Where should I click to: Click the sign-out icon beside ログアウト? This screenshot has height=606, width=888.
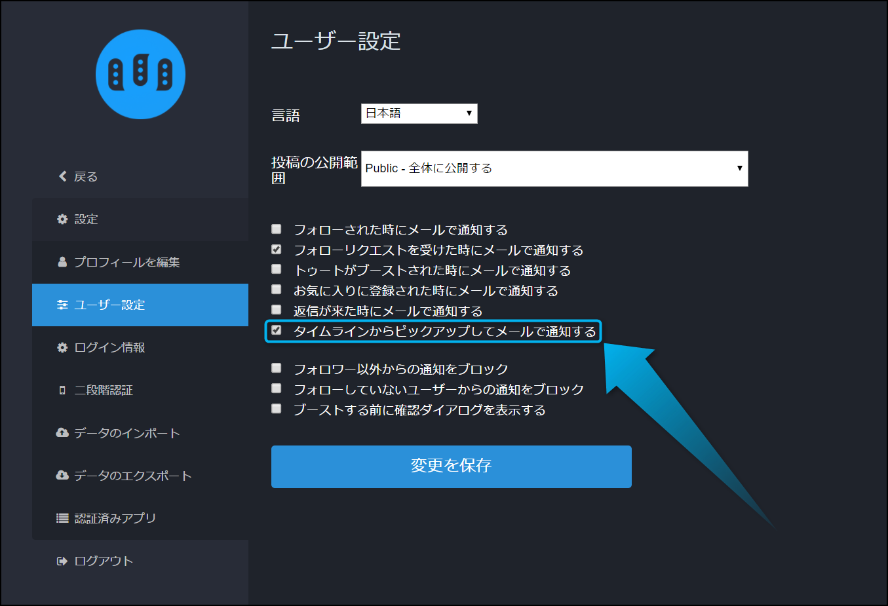(62, 561)
